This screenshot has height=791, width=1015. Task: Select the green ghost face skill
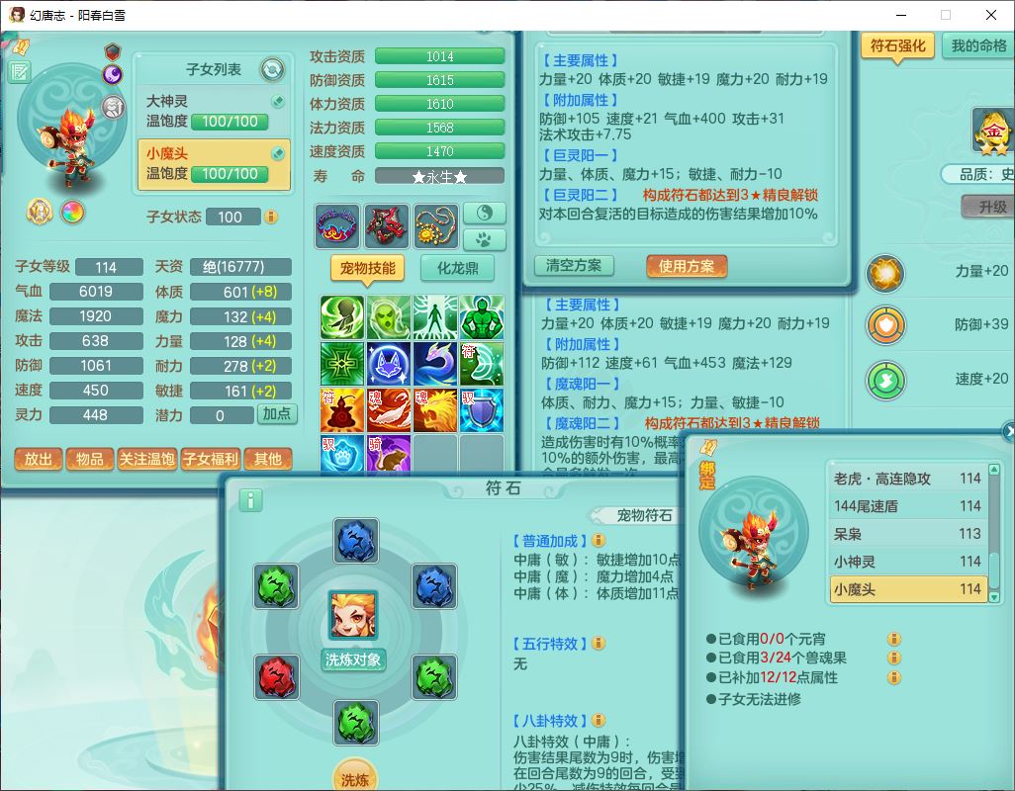click(x=389, y=317)
